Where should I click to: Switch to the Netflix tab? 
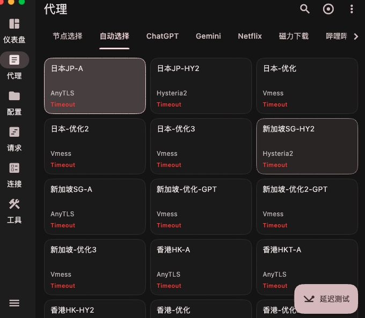coord(250,36)
